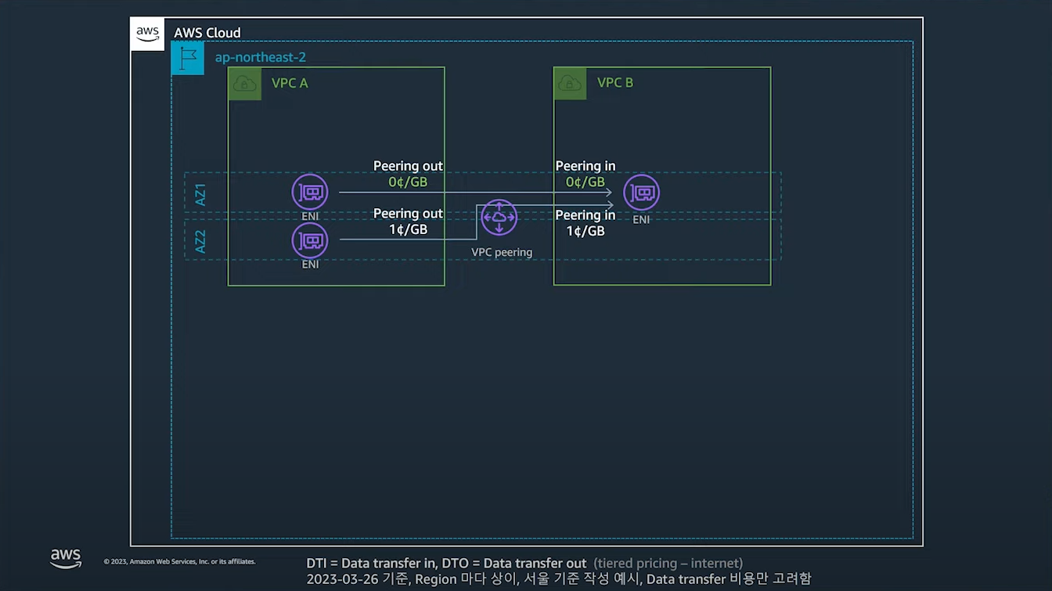
Task: Click 'Peering out 0¢/GB' label
Action: [408, 174]
